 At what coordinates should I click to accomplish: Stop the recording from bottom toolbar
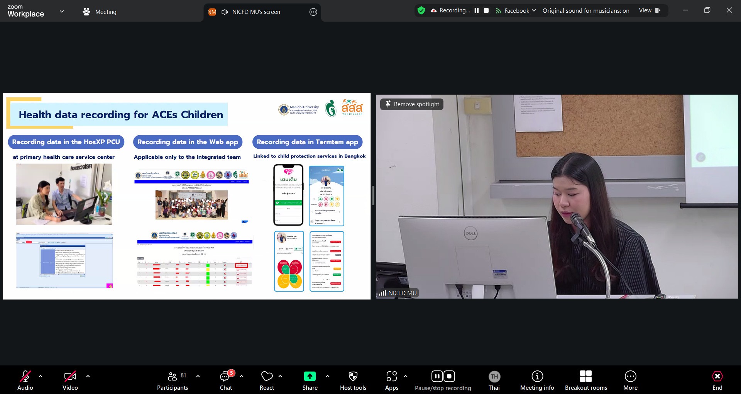(449, 376)
